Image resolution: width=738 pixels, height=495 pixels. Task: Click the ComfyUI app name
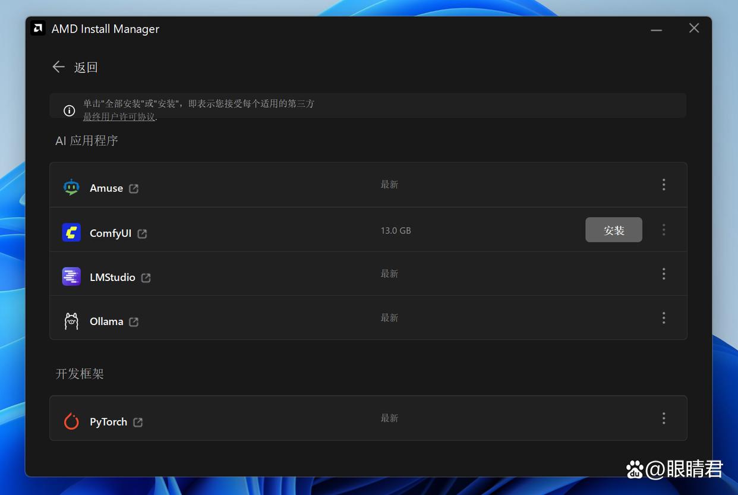(111, 233)
